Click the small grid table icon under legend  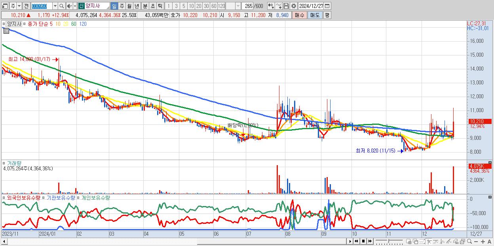click(6, 31)
